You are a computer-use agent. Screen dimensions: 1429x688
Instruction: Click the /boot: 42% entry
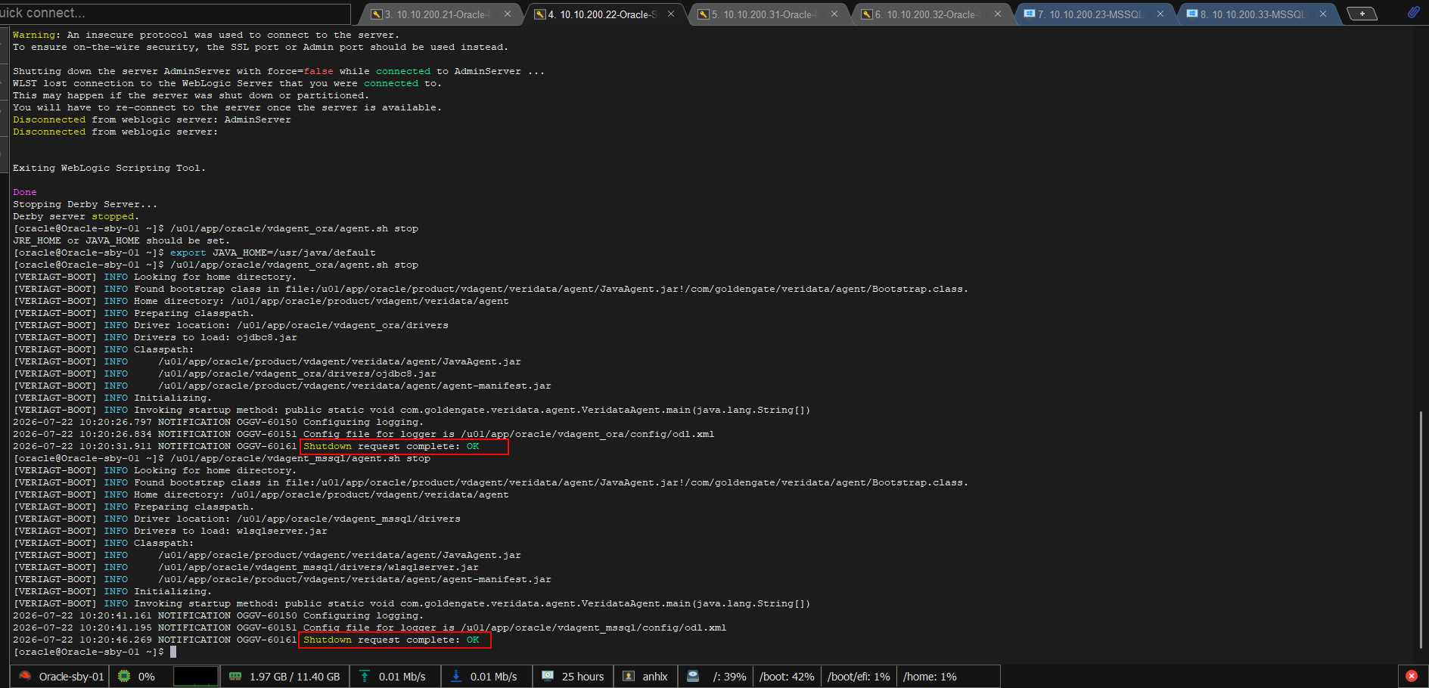coord(788,677)
